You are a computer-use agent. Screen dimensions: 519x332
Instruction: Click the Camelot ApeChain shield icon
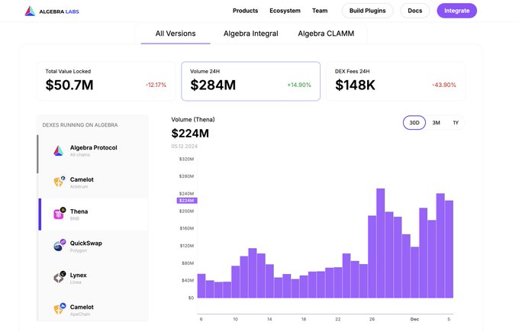click(x=60, y=309)
